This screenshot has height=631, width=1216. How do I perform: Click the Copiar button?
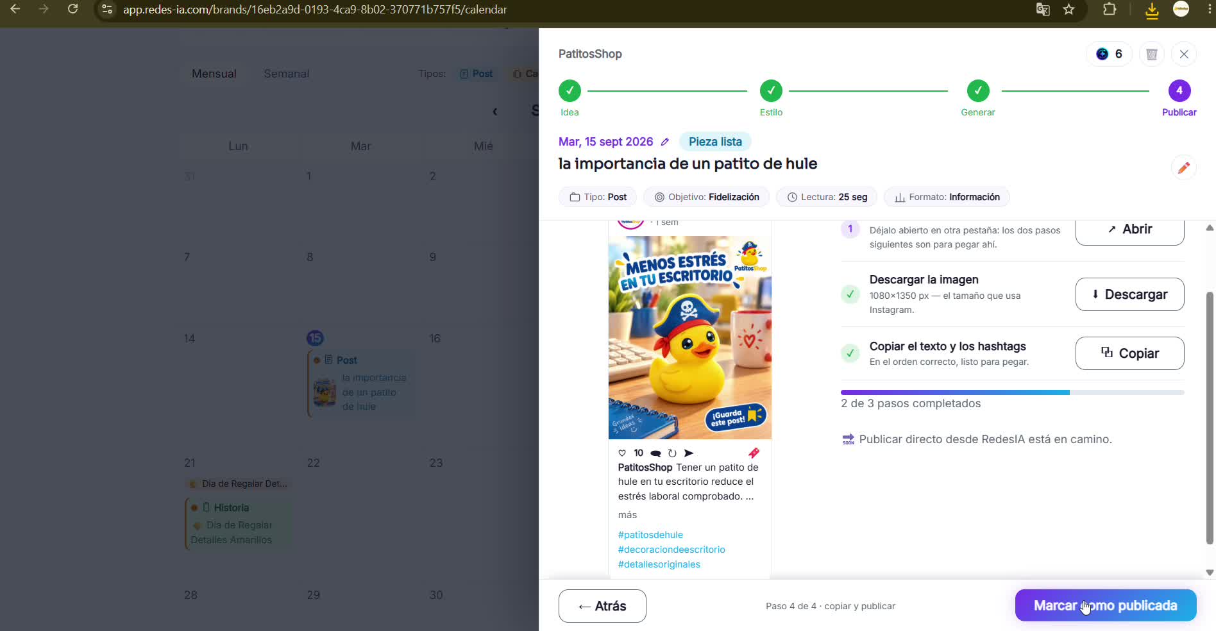[1129, 353]
